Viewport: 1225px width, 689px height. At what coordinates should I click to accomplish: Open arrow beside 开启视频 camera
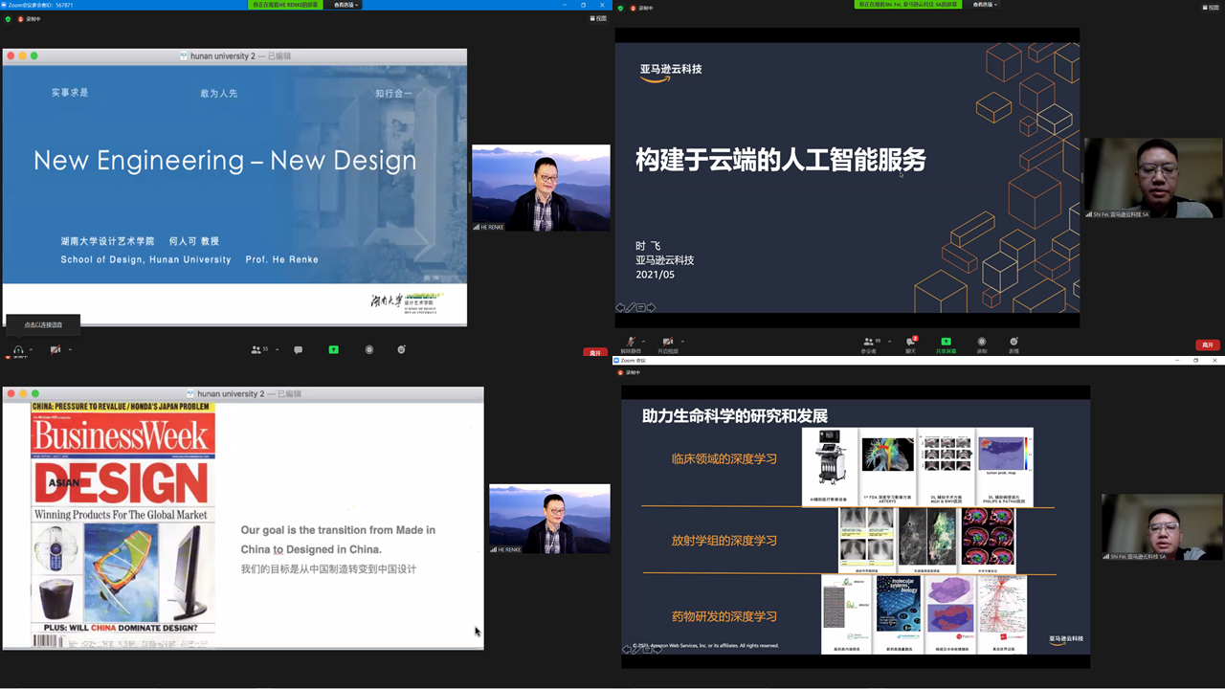pyautogui.click(x=681, y=341)
